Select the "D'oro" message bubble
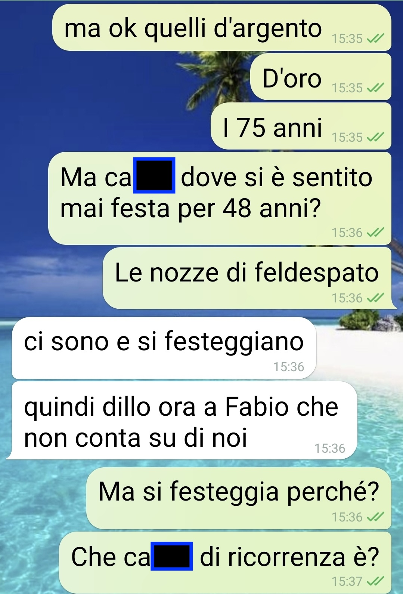 pos(321,77)
